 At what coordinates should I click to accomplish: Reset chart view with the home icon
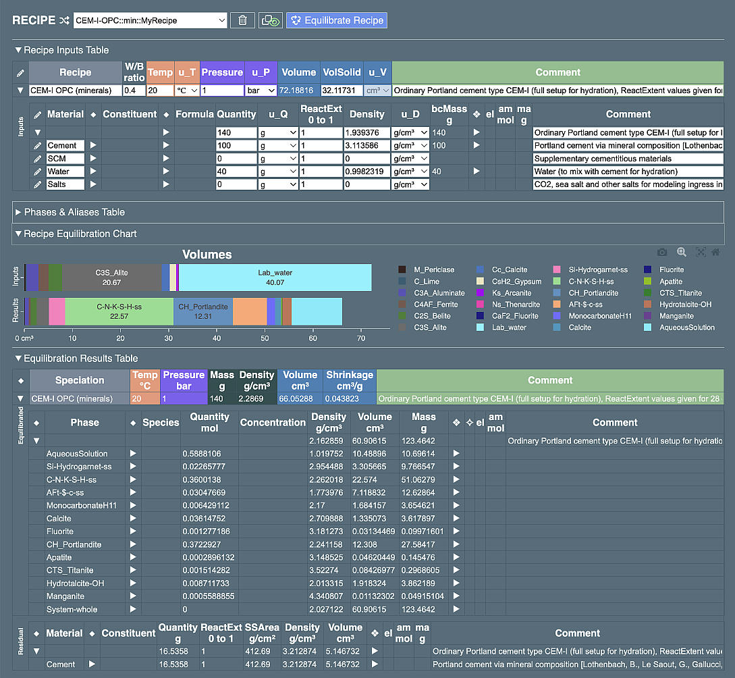tap(717, 252)
